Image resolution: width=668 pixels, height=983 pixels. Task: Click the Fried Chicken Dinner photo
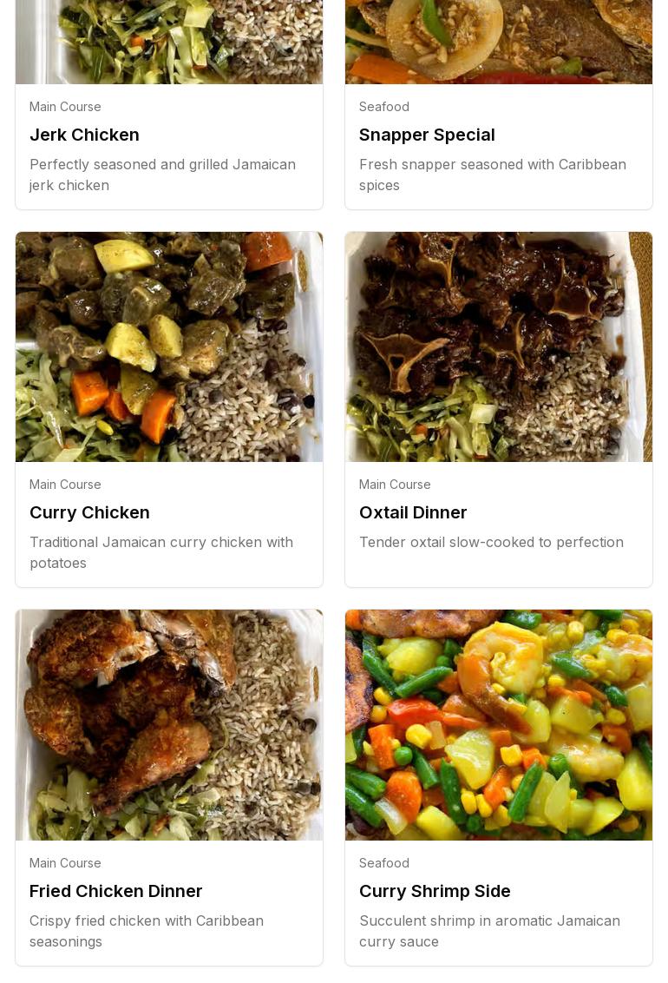coord(169,725)
